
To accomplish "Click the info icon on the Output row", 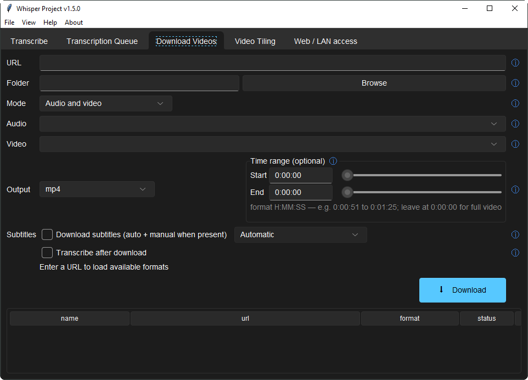I will tap(515, 189).
